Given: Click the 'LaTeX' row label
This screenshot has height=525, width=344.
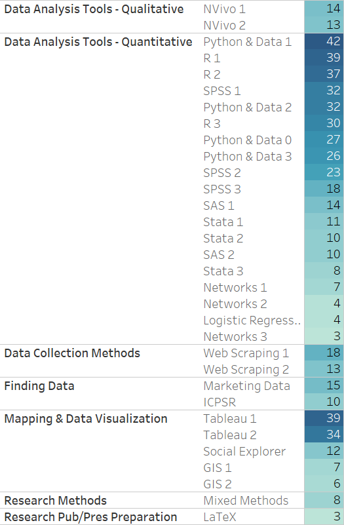Looking at the screenshot, I should pyautogui.click(x=220, y=517).
